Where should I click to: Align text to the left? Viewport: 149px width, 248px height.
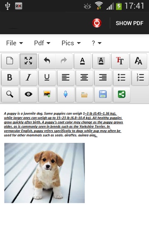pos(65,78)
